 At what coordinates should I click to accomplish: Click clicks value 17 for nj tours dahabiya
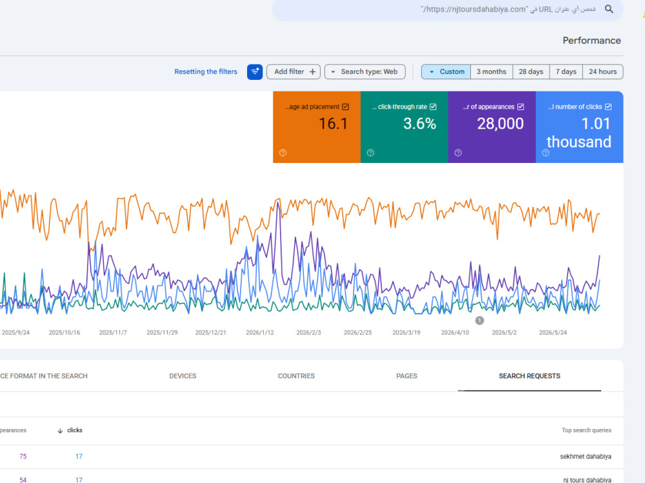click(79, 480)
